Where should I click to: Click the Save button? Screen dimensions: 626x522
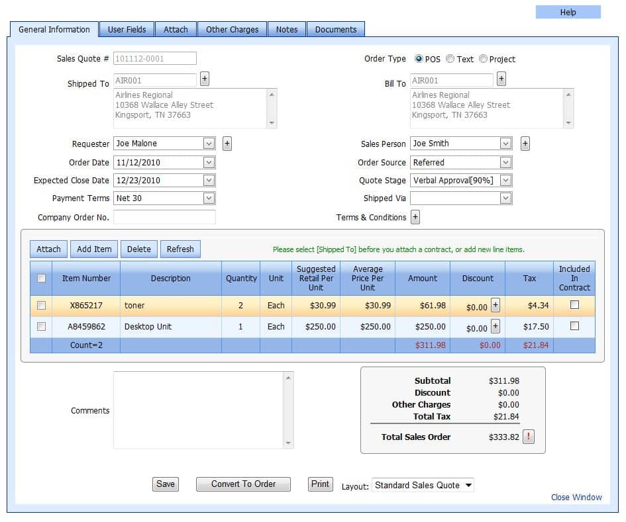pyautogui.click(x=166, y=484)
